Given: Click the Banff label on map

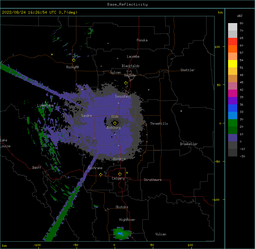Looking at the screenshot, I should pos(37,168).
